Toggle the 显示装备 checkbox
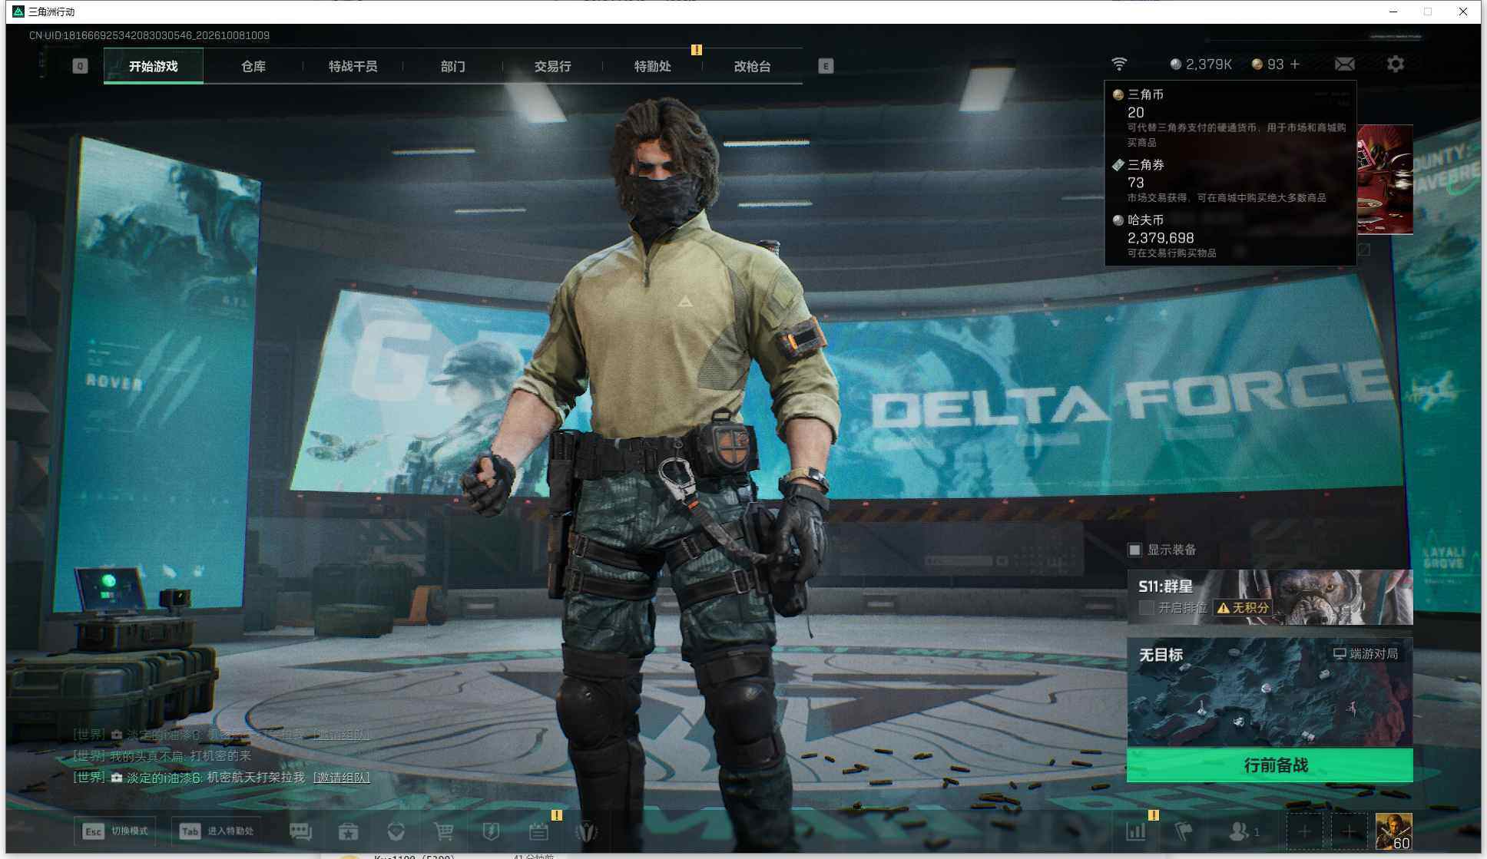This screenshot has height=859, width=1487. [x=1134, y=550]
